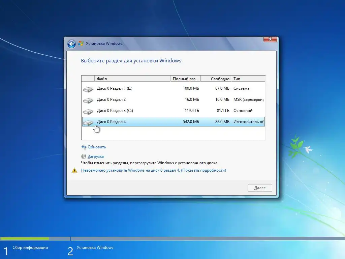Image resolution: width=345 pixels, height=259 pixels.
Task: Go back with the blue arrow button
Action: 71,44
